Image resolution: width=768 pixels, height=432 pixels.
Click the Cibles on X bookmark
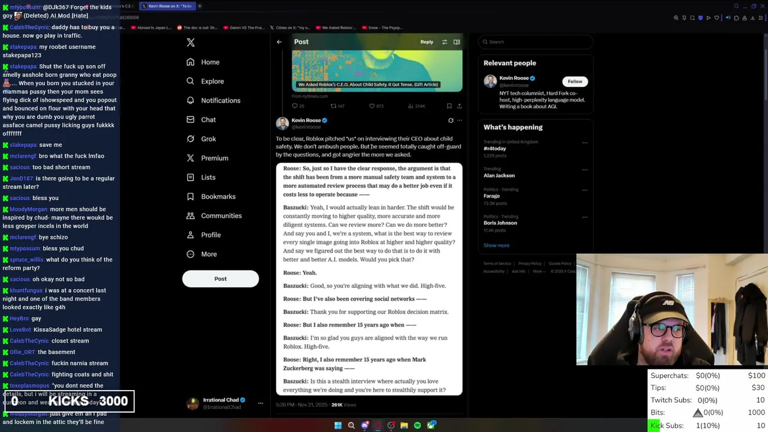coord(290,28)
